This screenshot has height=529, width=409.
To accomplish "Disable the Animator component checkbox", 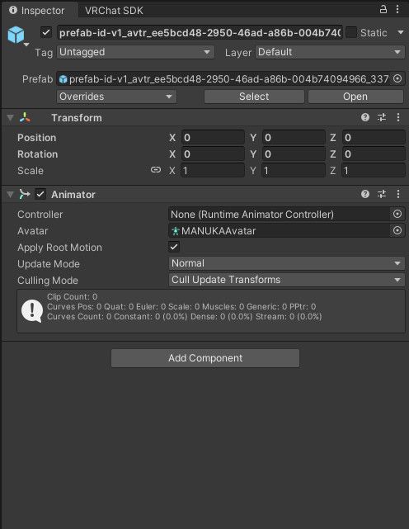I will pos(40,194).
